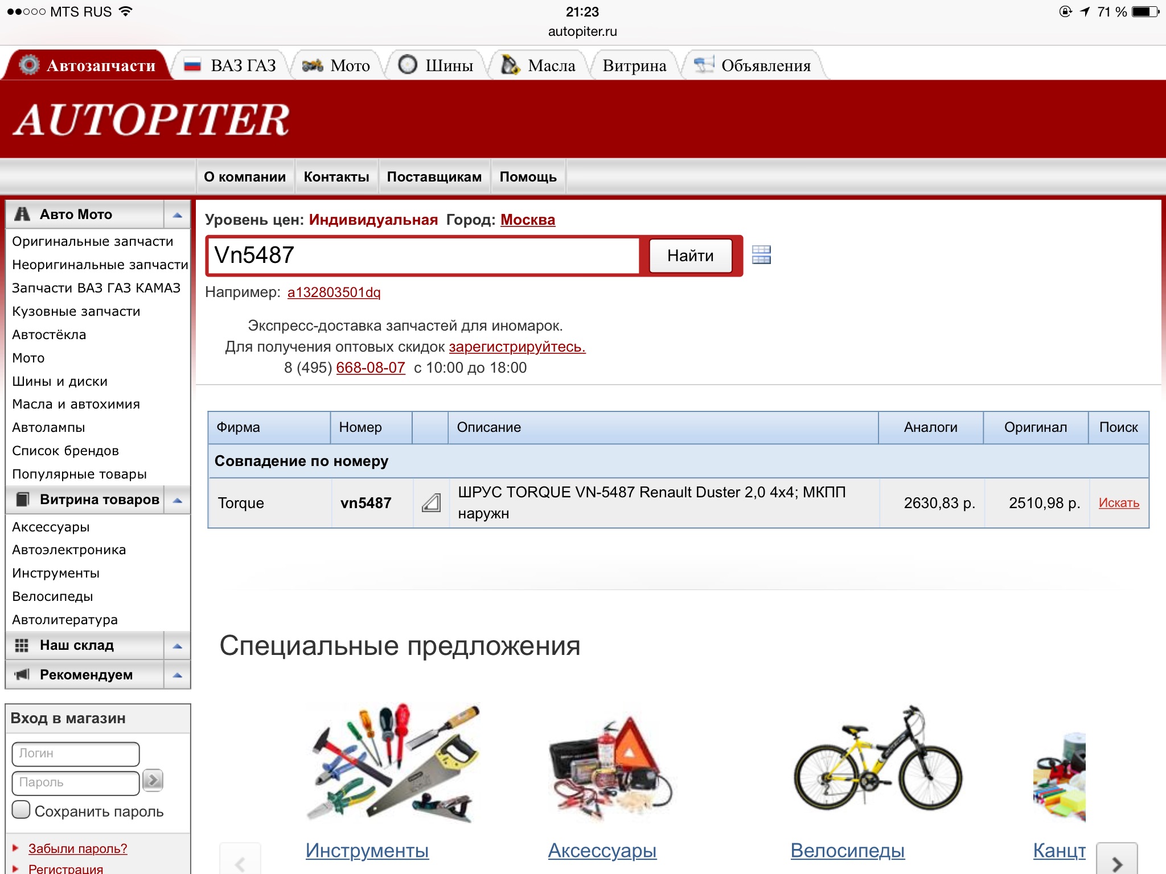Click the Логин input field
Viewport: 1166px width, 874px height.
tap(76, 754)
